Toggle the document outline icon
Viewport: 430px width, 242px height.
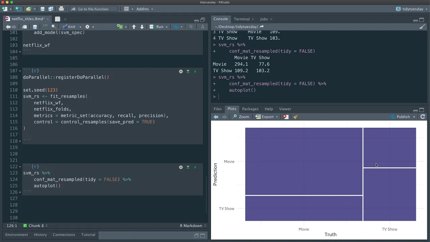pyautogui.click(x=191, y=27)
